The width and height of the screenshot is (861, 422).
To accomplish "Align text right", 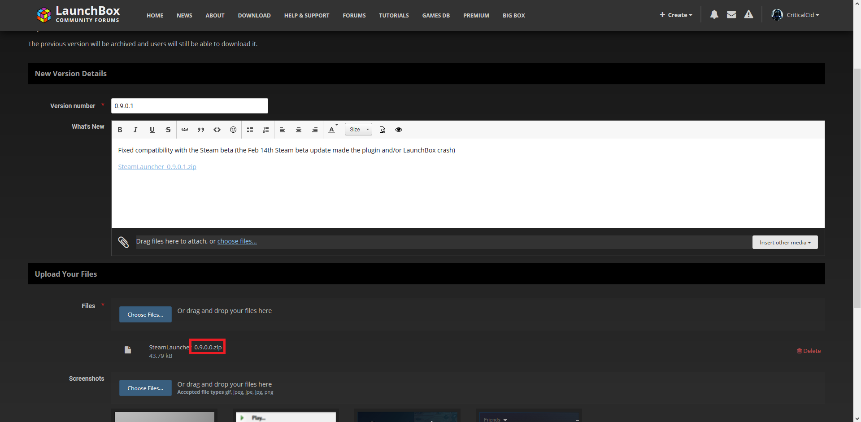I will click(315, 130).
